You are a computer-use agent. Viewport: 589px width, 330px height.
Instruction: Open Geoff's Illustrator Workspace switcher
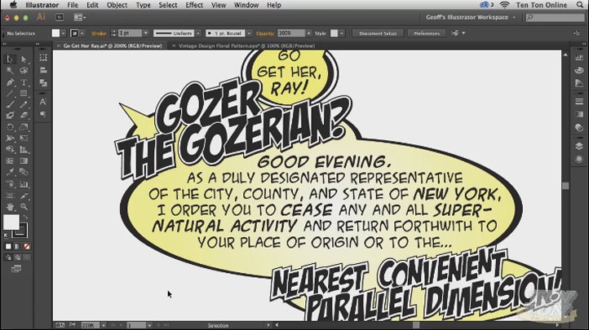[x=470, y=17]
